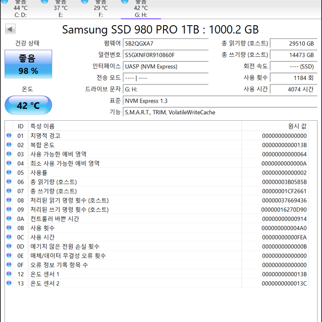
Task: Click status dot for 0B 사용 횟수
Action: point(9,228)
